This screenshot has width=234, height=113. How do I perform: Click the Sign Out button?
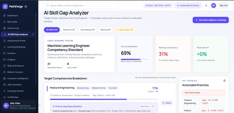(224, 6)
